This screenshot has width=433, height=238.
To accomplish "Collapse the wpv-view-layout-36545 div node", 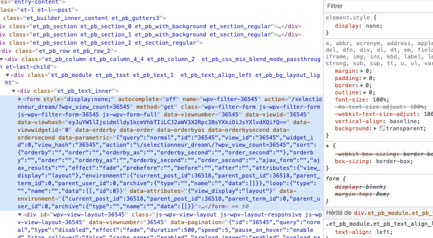I will 20,214.
